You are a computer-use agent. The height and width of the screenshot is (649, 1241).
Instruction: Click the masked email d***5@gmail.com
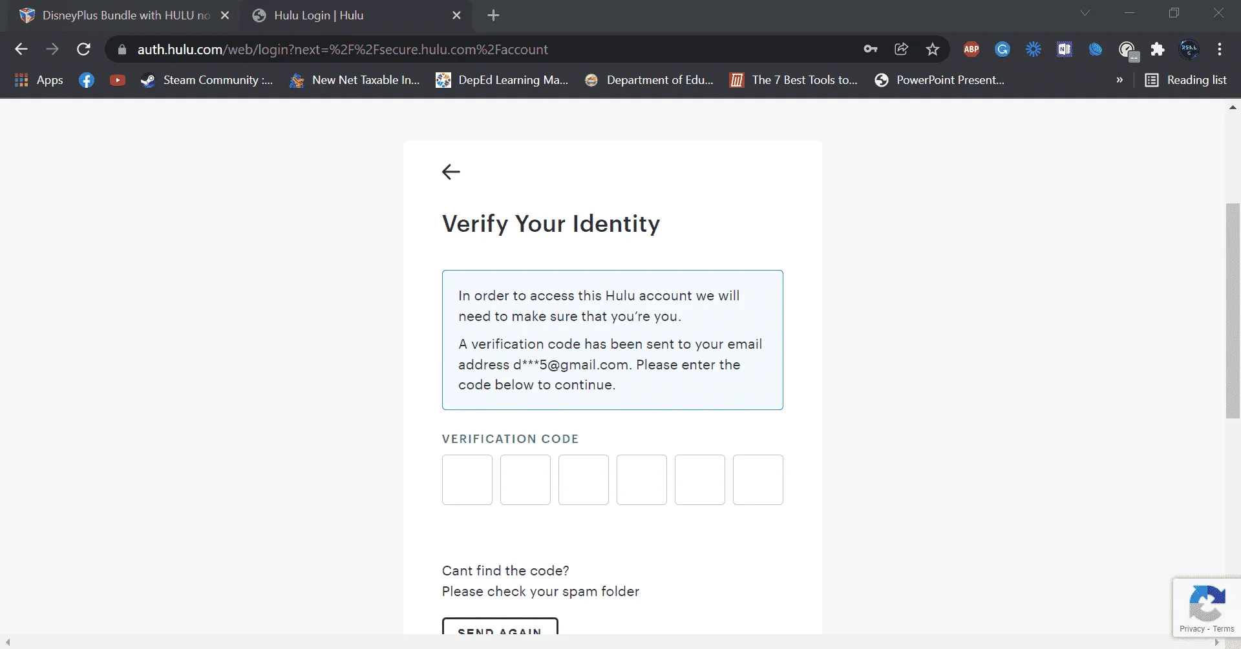click(571, 365)
